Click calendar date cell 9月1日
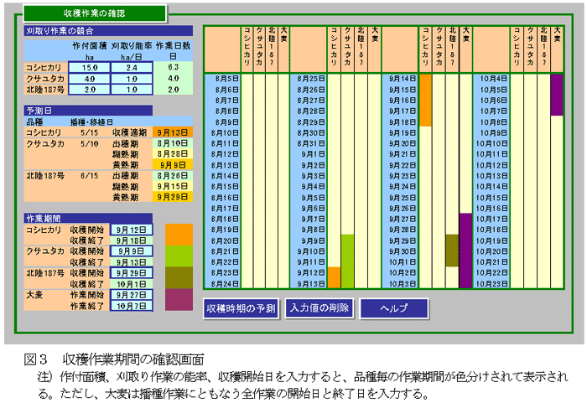 click(x=309, y=154)
